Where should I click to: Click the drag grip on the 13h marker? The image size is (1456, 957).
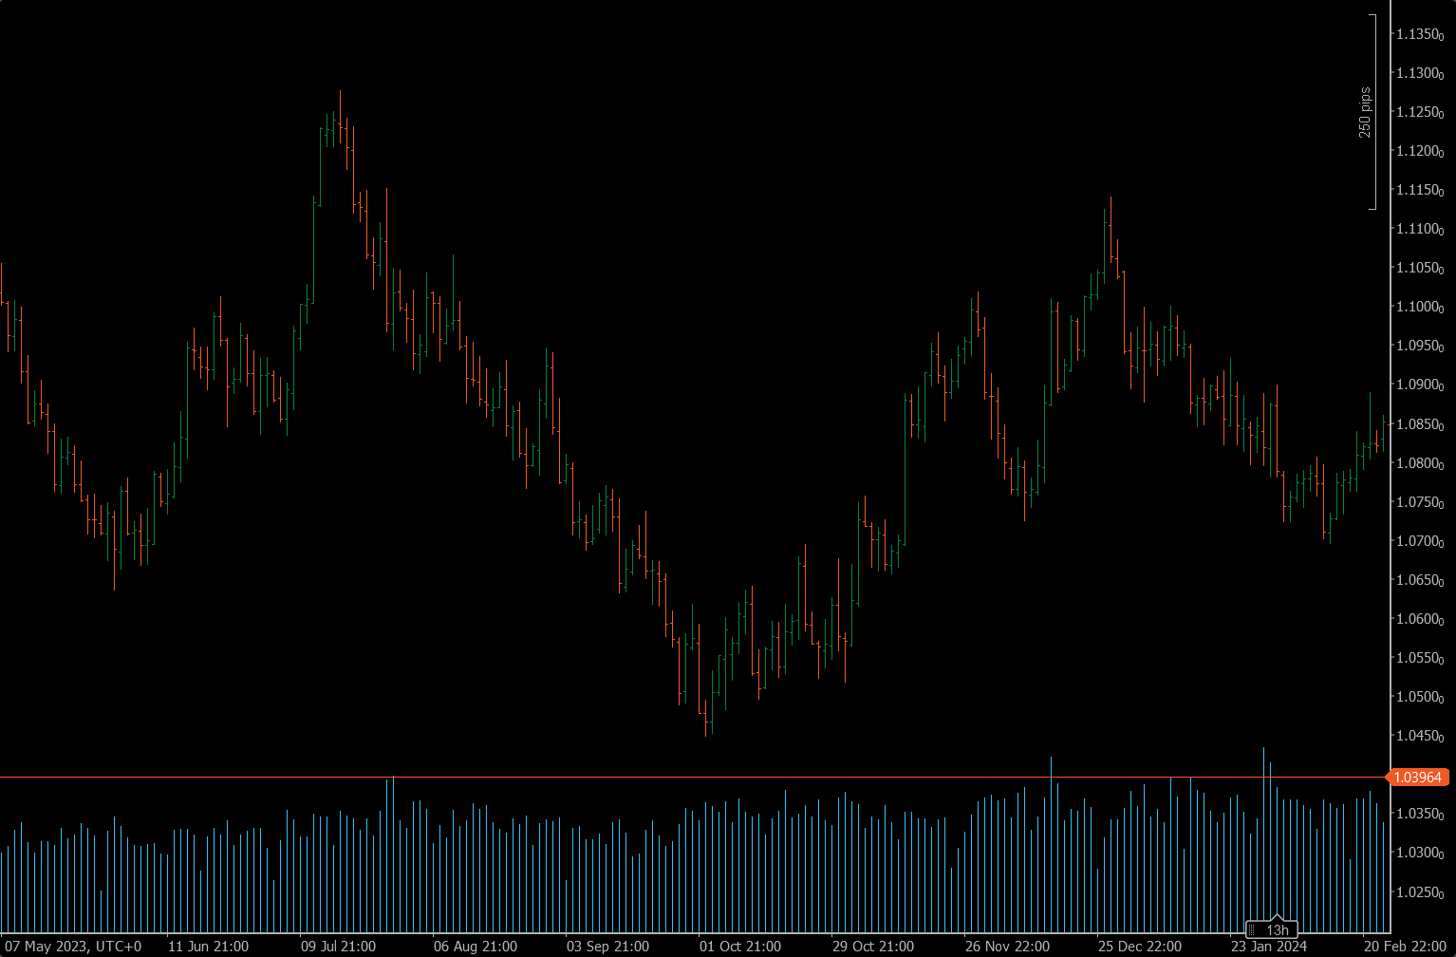pos(1253,929)
